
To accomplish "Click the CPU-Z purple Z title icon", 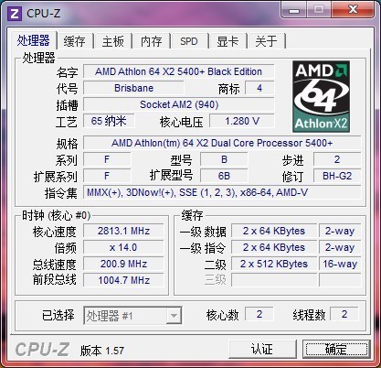I will (15, 14).
